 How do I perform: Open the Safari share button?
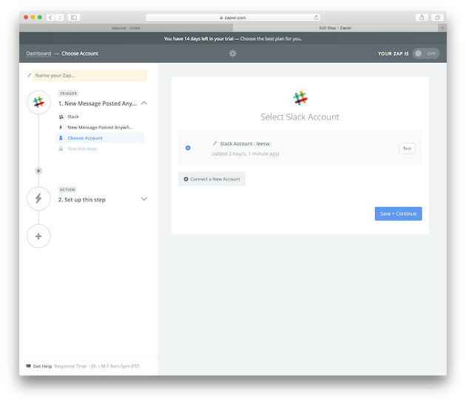click(x=422, y=18)
